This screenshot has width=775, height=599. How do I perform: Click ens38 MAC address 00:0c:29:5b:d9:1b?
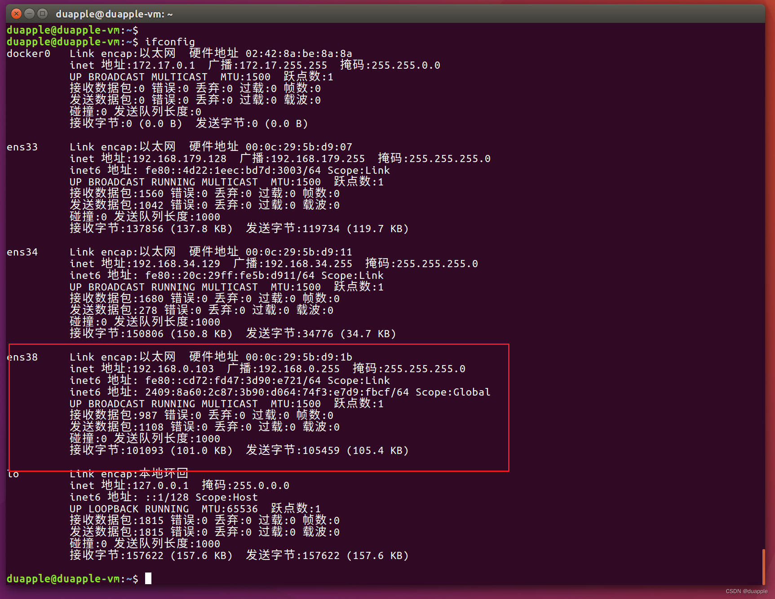coord(299,357)
